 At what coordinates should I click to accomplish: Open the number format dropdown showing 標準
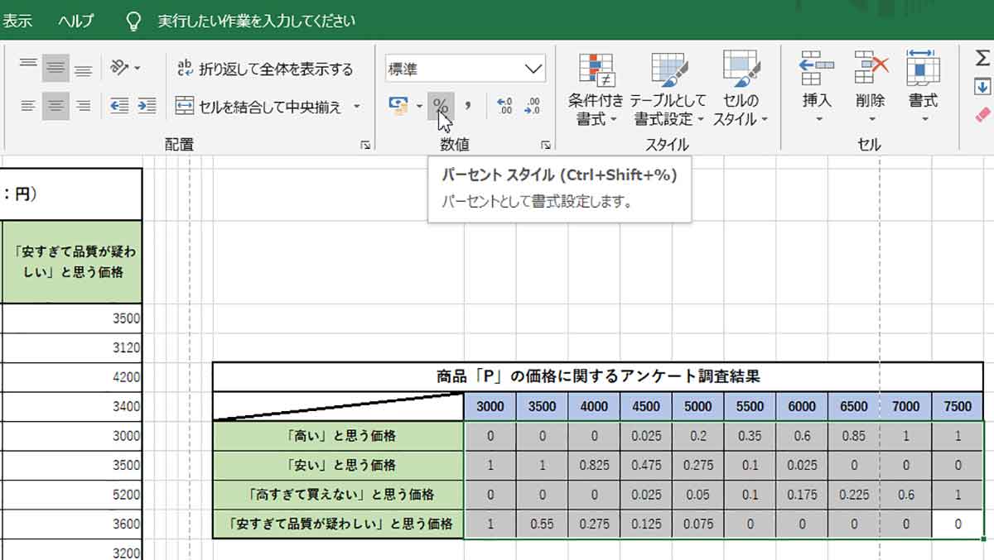click(464, 68)
